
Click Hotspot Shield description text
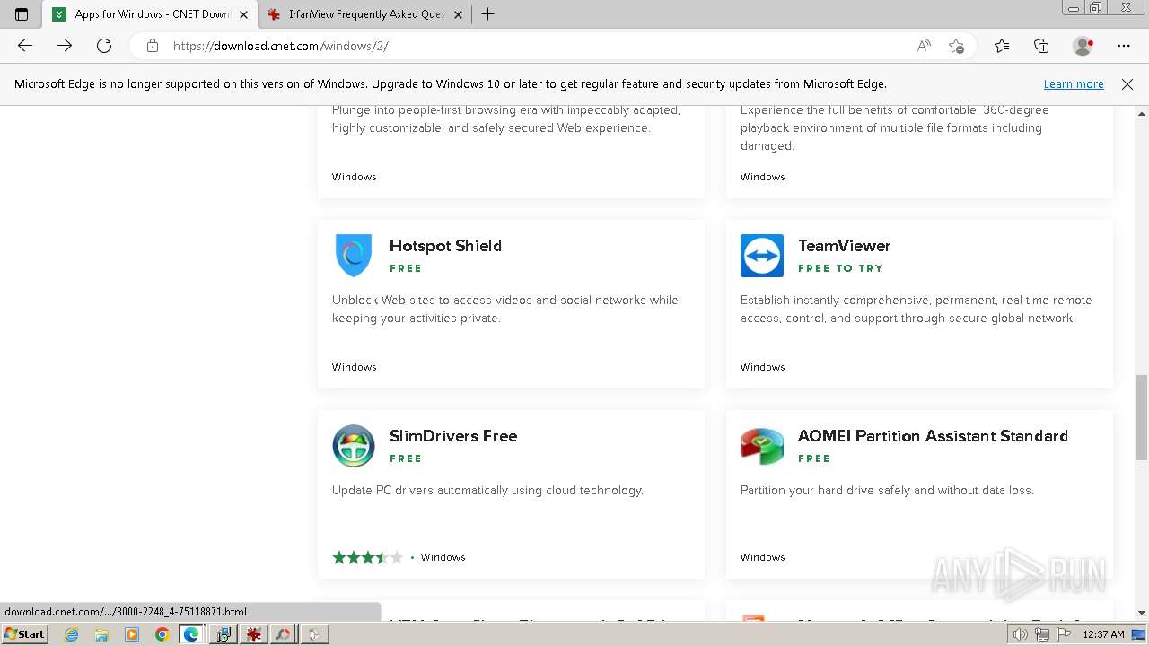(x=505, y=309)
